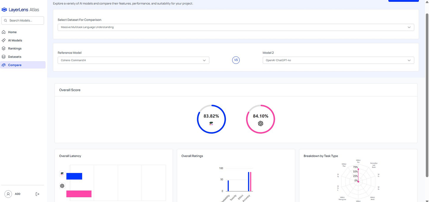Click the AI Models sparkle icon

(4, 40)
